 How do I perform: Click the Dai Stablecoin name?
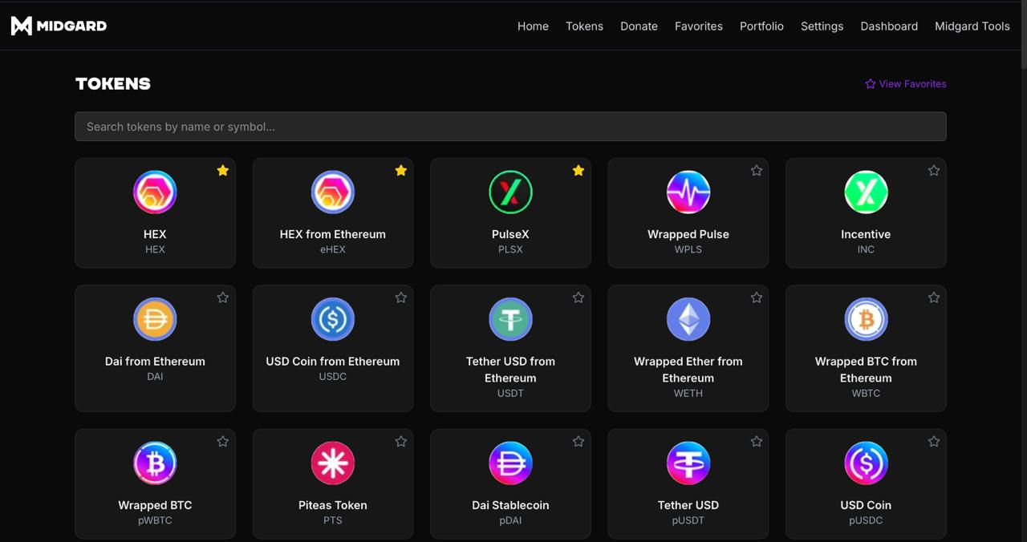(510, 505)
